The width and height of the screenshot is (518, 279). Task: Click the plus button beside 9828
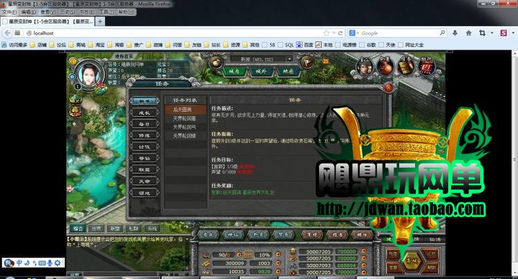(x=278, y=271)
